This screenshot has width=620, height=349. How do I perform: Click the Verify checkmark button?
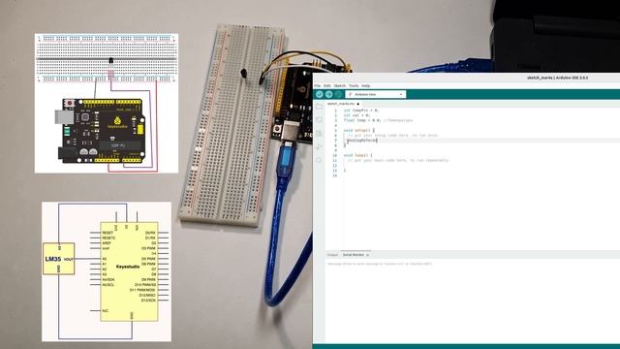coord(320,94)
